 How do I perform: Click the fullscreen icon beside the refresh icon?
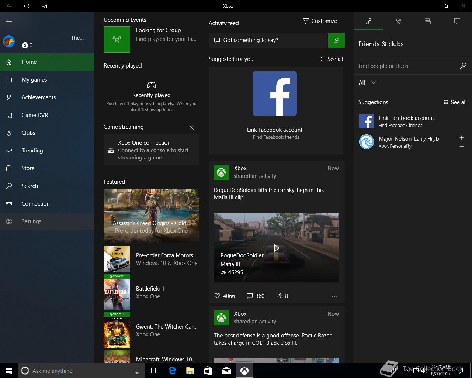[x=44, y=6]
